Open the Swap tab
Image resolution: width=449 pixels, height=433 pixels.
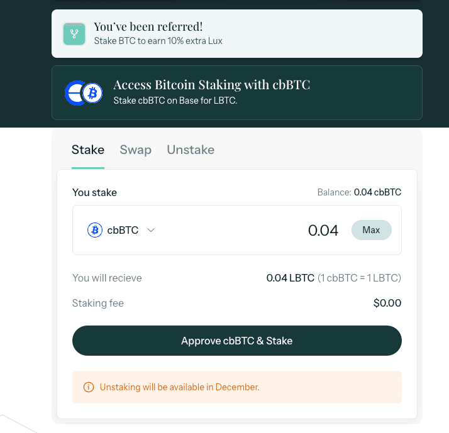click(135, 150)
